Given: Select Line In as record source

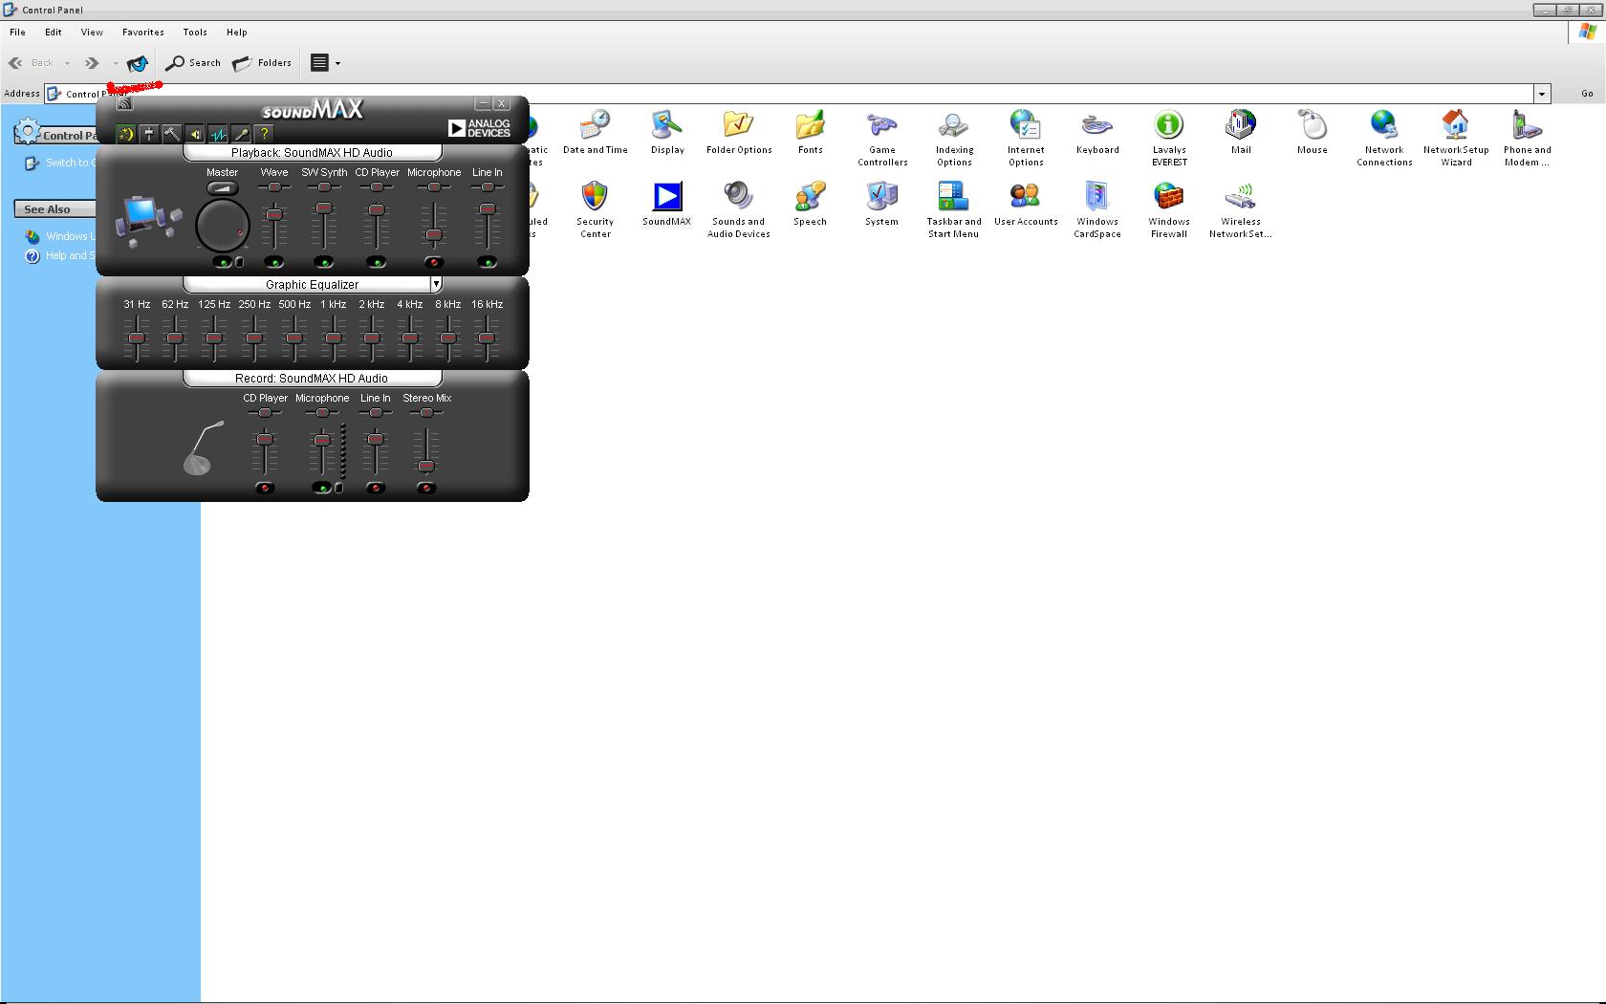Looking at the screenshot, I should (376, 488).
